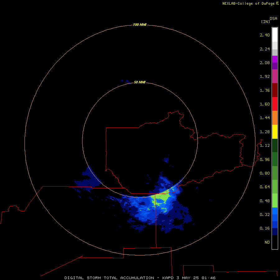The height and width of the screenshot is (280, 280).
Task: Click the [IN] units label
Action: point(265,21)
